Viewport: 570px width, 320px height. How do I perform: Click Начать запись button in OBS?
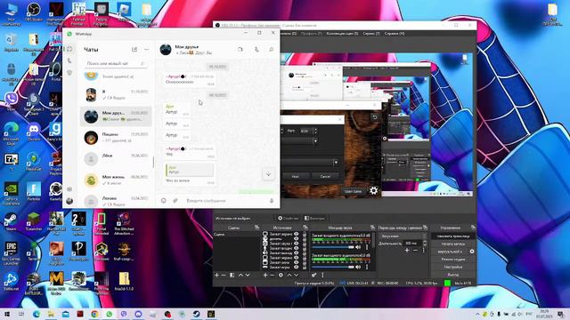coord(453,244)
